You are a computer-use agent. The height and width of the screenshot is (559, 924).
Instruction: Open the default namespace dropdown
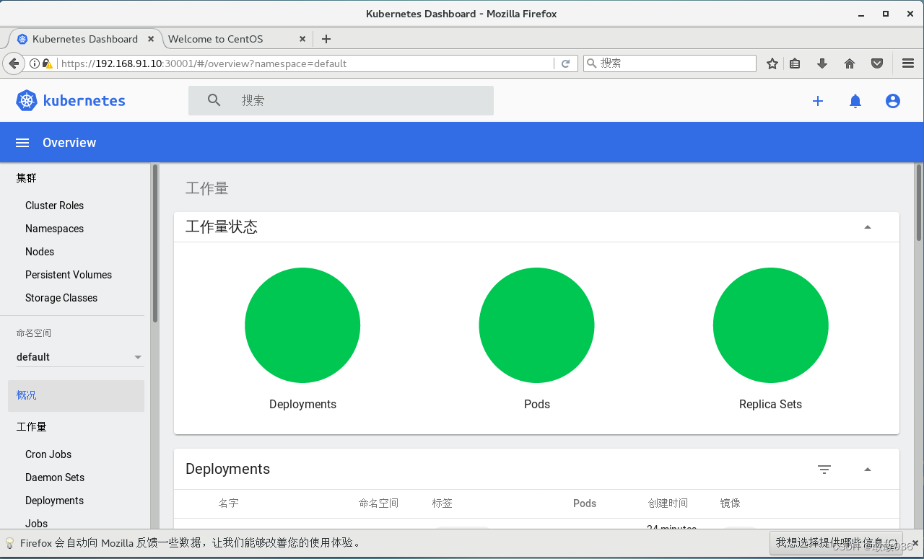click(x=79, y=357)
